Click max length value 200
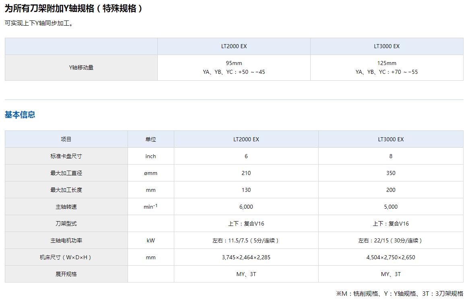 (x=391, y=190)
